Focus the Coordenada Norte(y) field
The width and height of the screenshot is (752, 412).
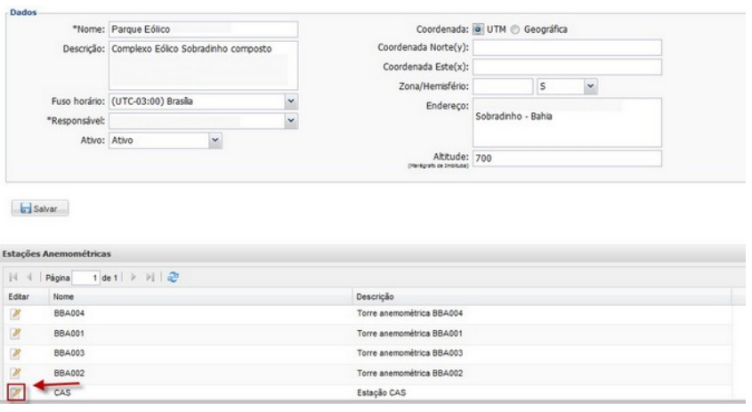coord(567,47)
